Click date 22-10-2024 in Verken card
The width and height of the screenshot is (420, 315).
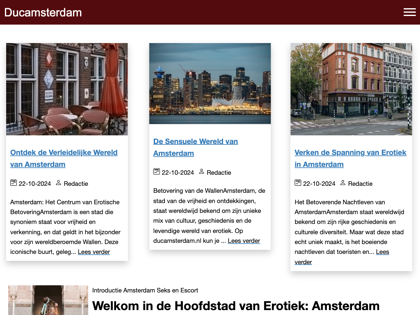pos(319,184)
